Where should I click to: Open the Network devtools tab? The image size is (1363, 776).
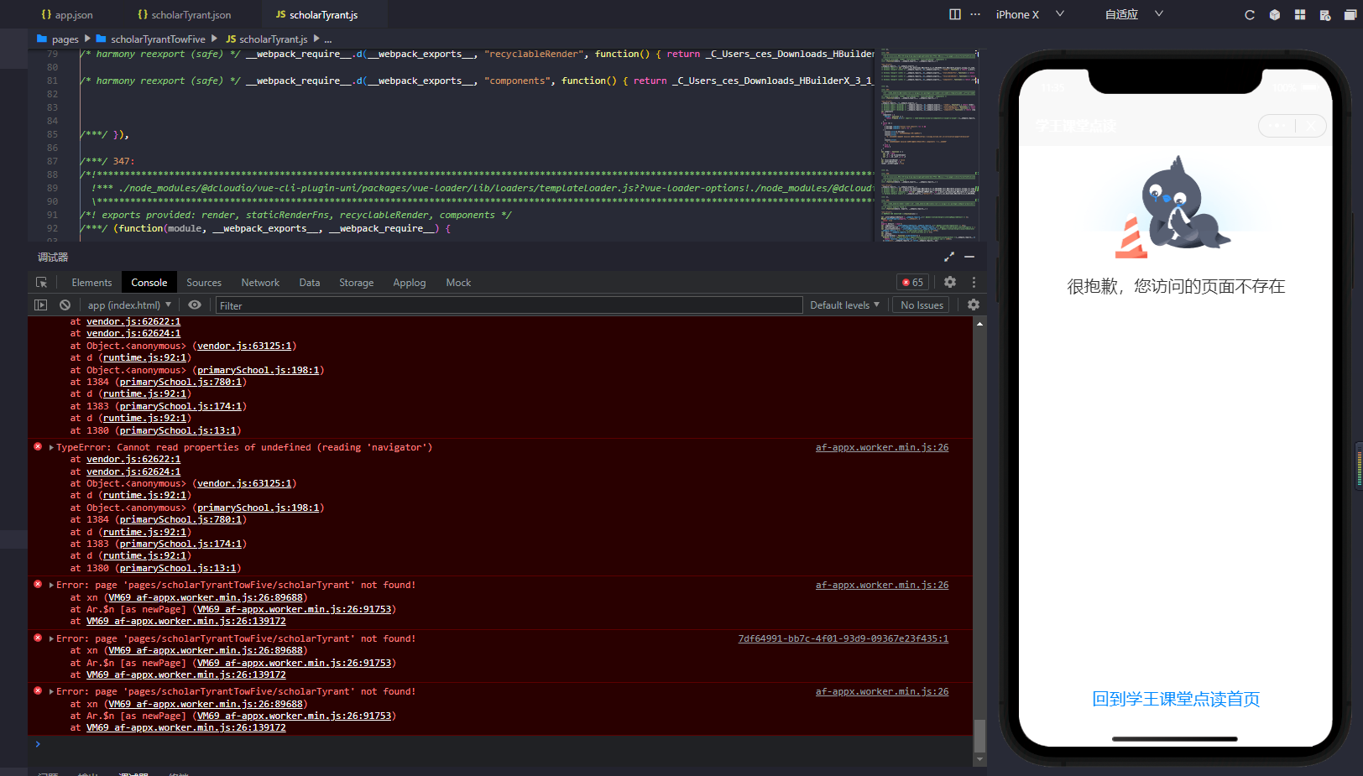pyautogui.click(x=260, y=283)
